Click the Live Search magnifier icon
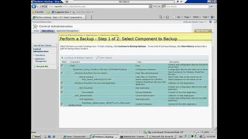Image resolution: width=248 pixels, height=139 pixels. tap(211, 7)
